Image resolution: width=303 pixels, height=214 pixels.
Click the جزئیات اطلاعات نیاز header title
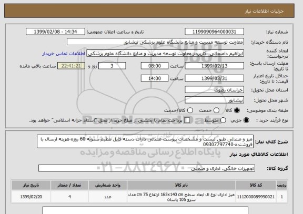264,11
